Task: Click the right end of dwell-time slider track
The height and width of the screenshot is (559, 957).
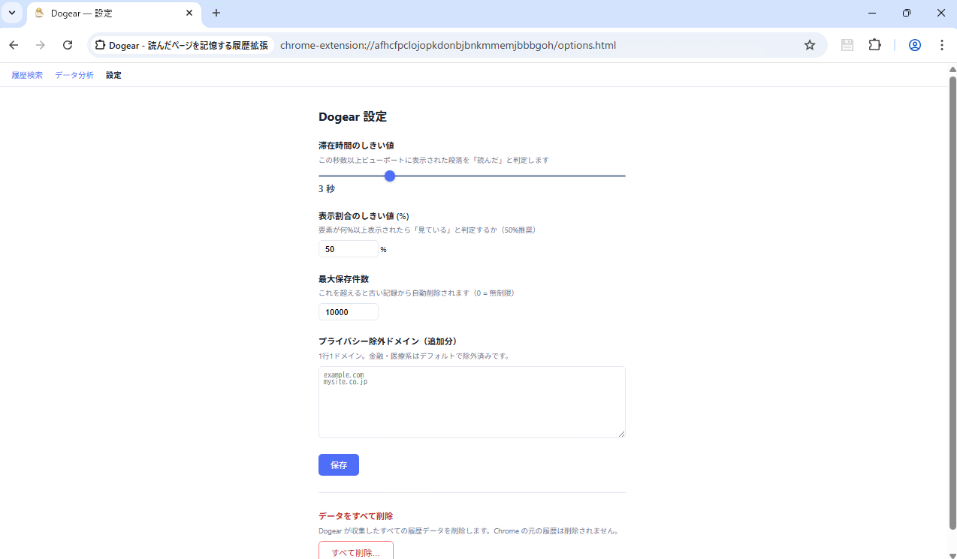Action: [x=623, y=176]
